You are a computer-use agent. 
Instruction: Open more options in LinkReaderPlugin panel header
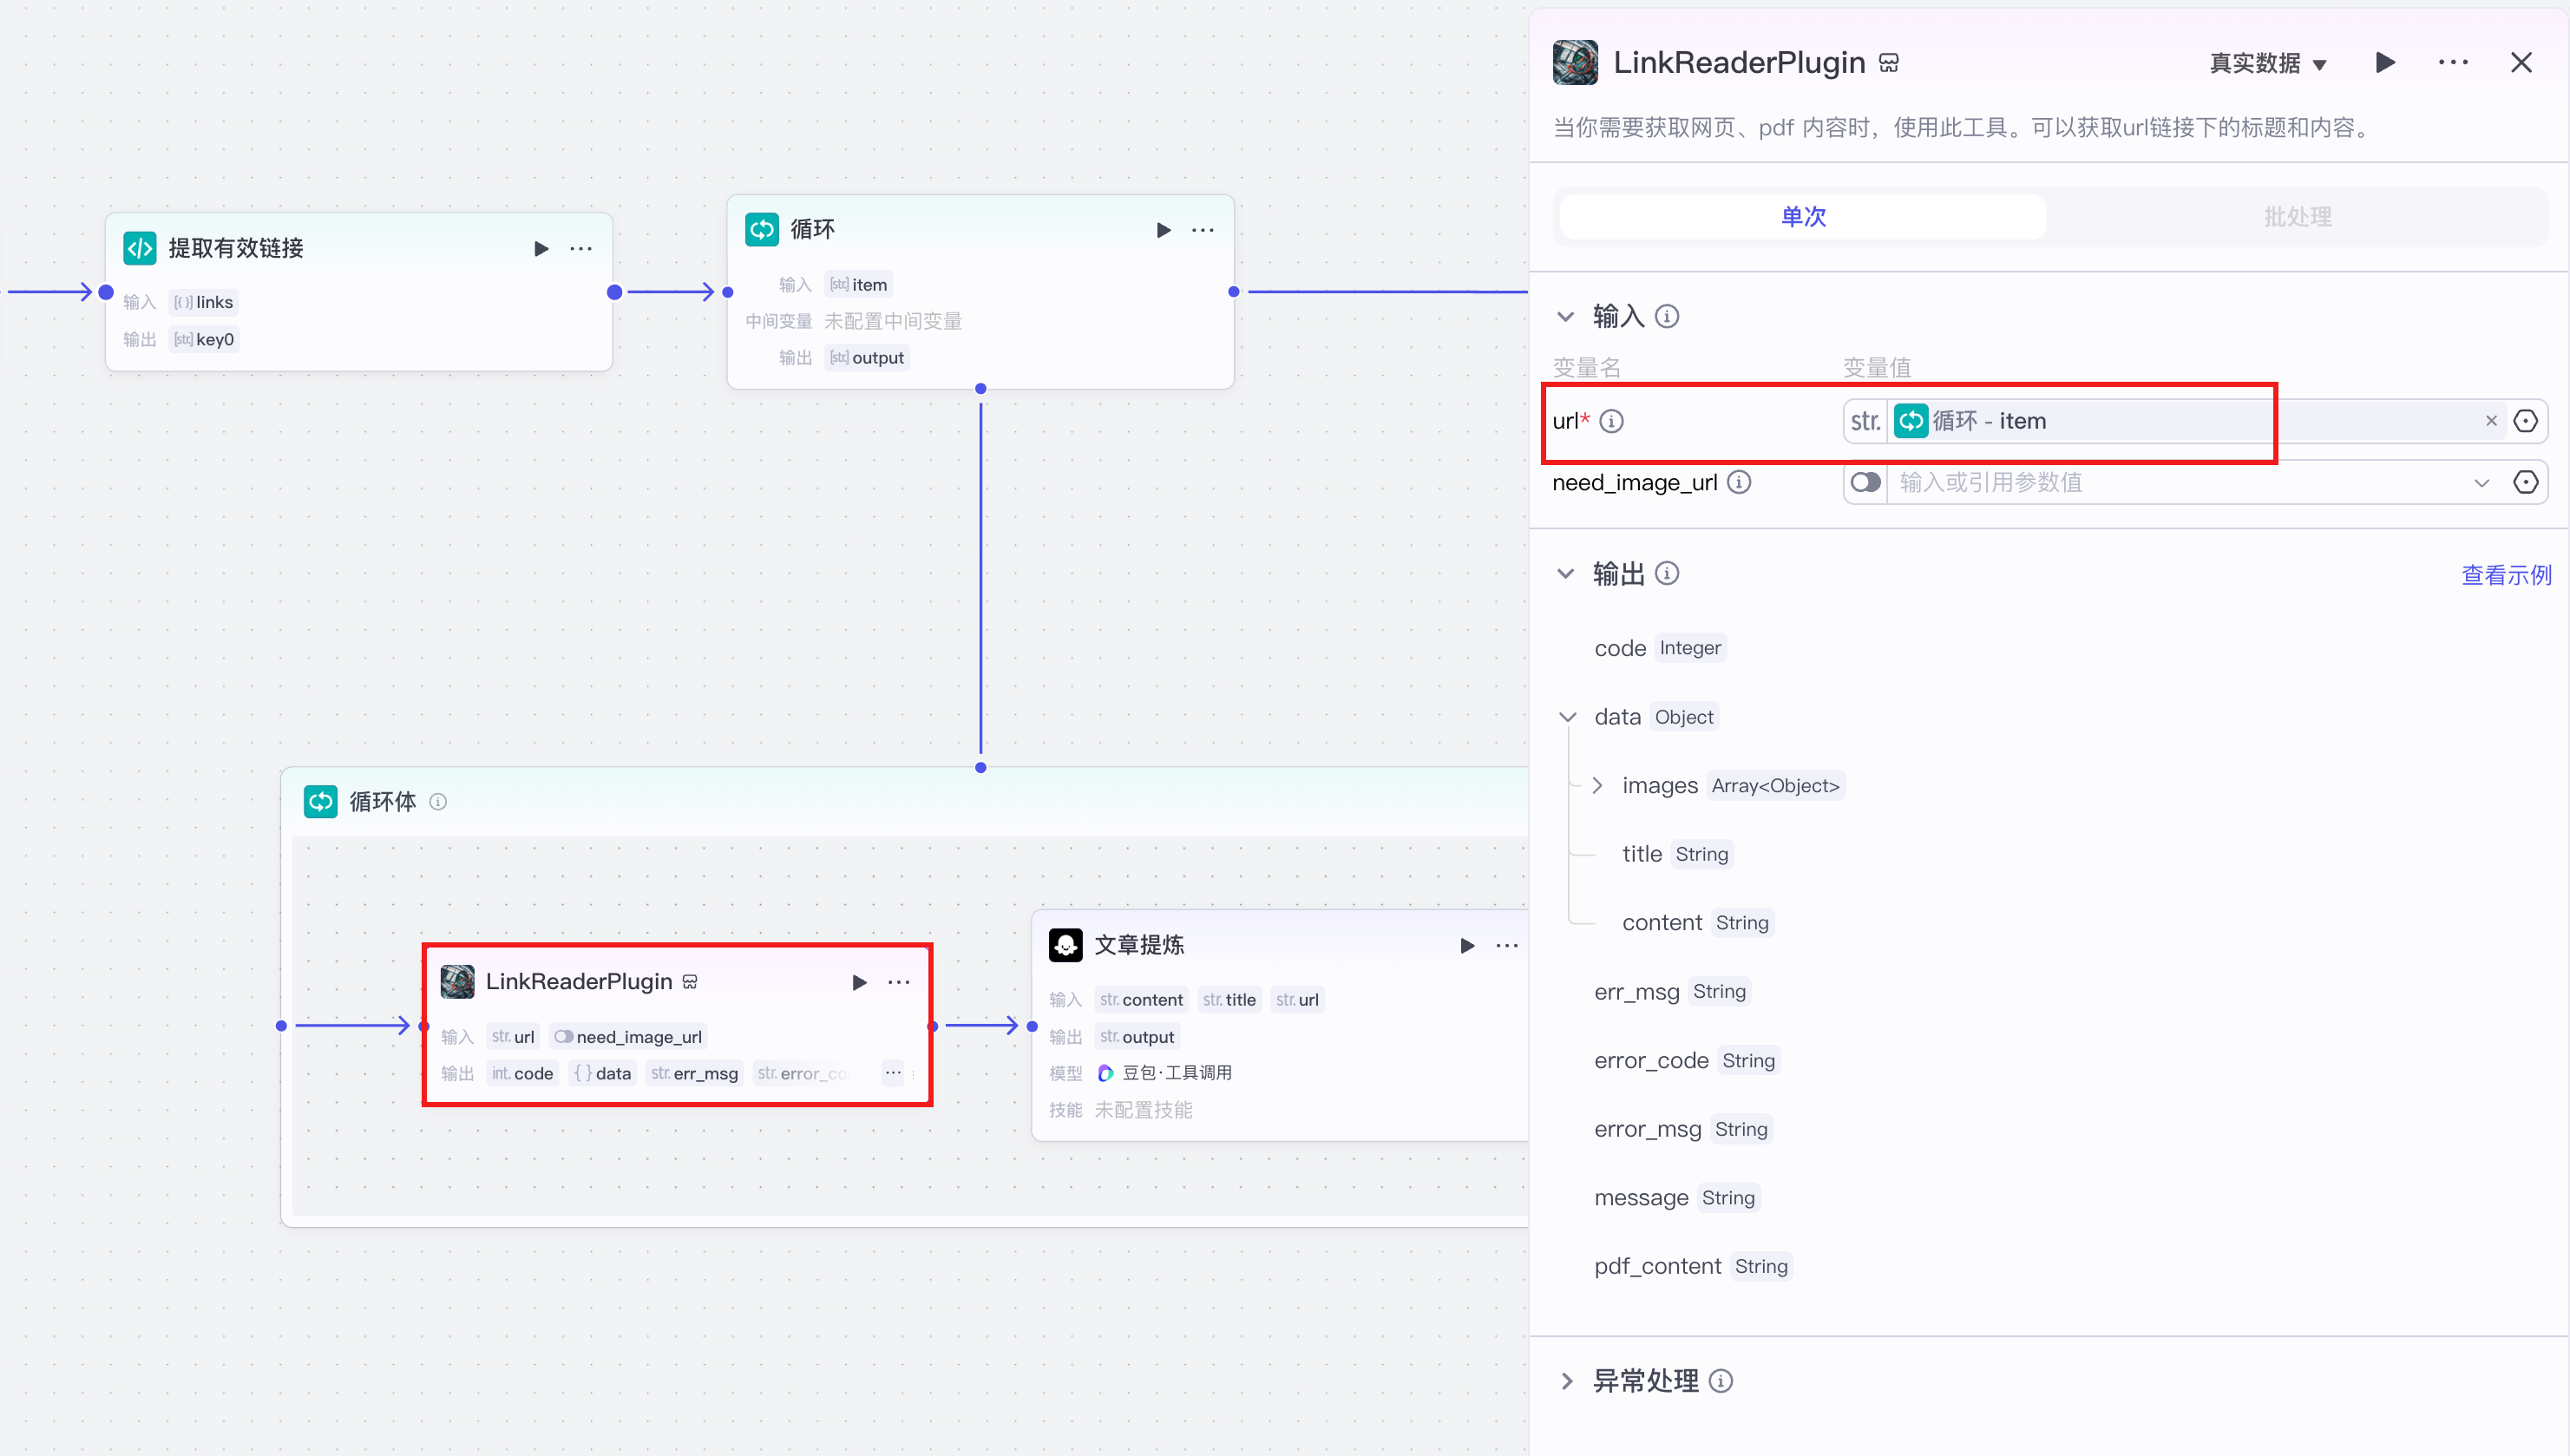(2452, 63)
